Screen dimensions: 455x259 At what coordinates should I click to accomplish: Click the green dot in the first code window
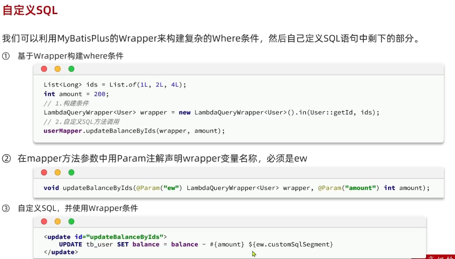click(71, 69)
